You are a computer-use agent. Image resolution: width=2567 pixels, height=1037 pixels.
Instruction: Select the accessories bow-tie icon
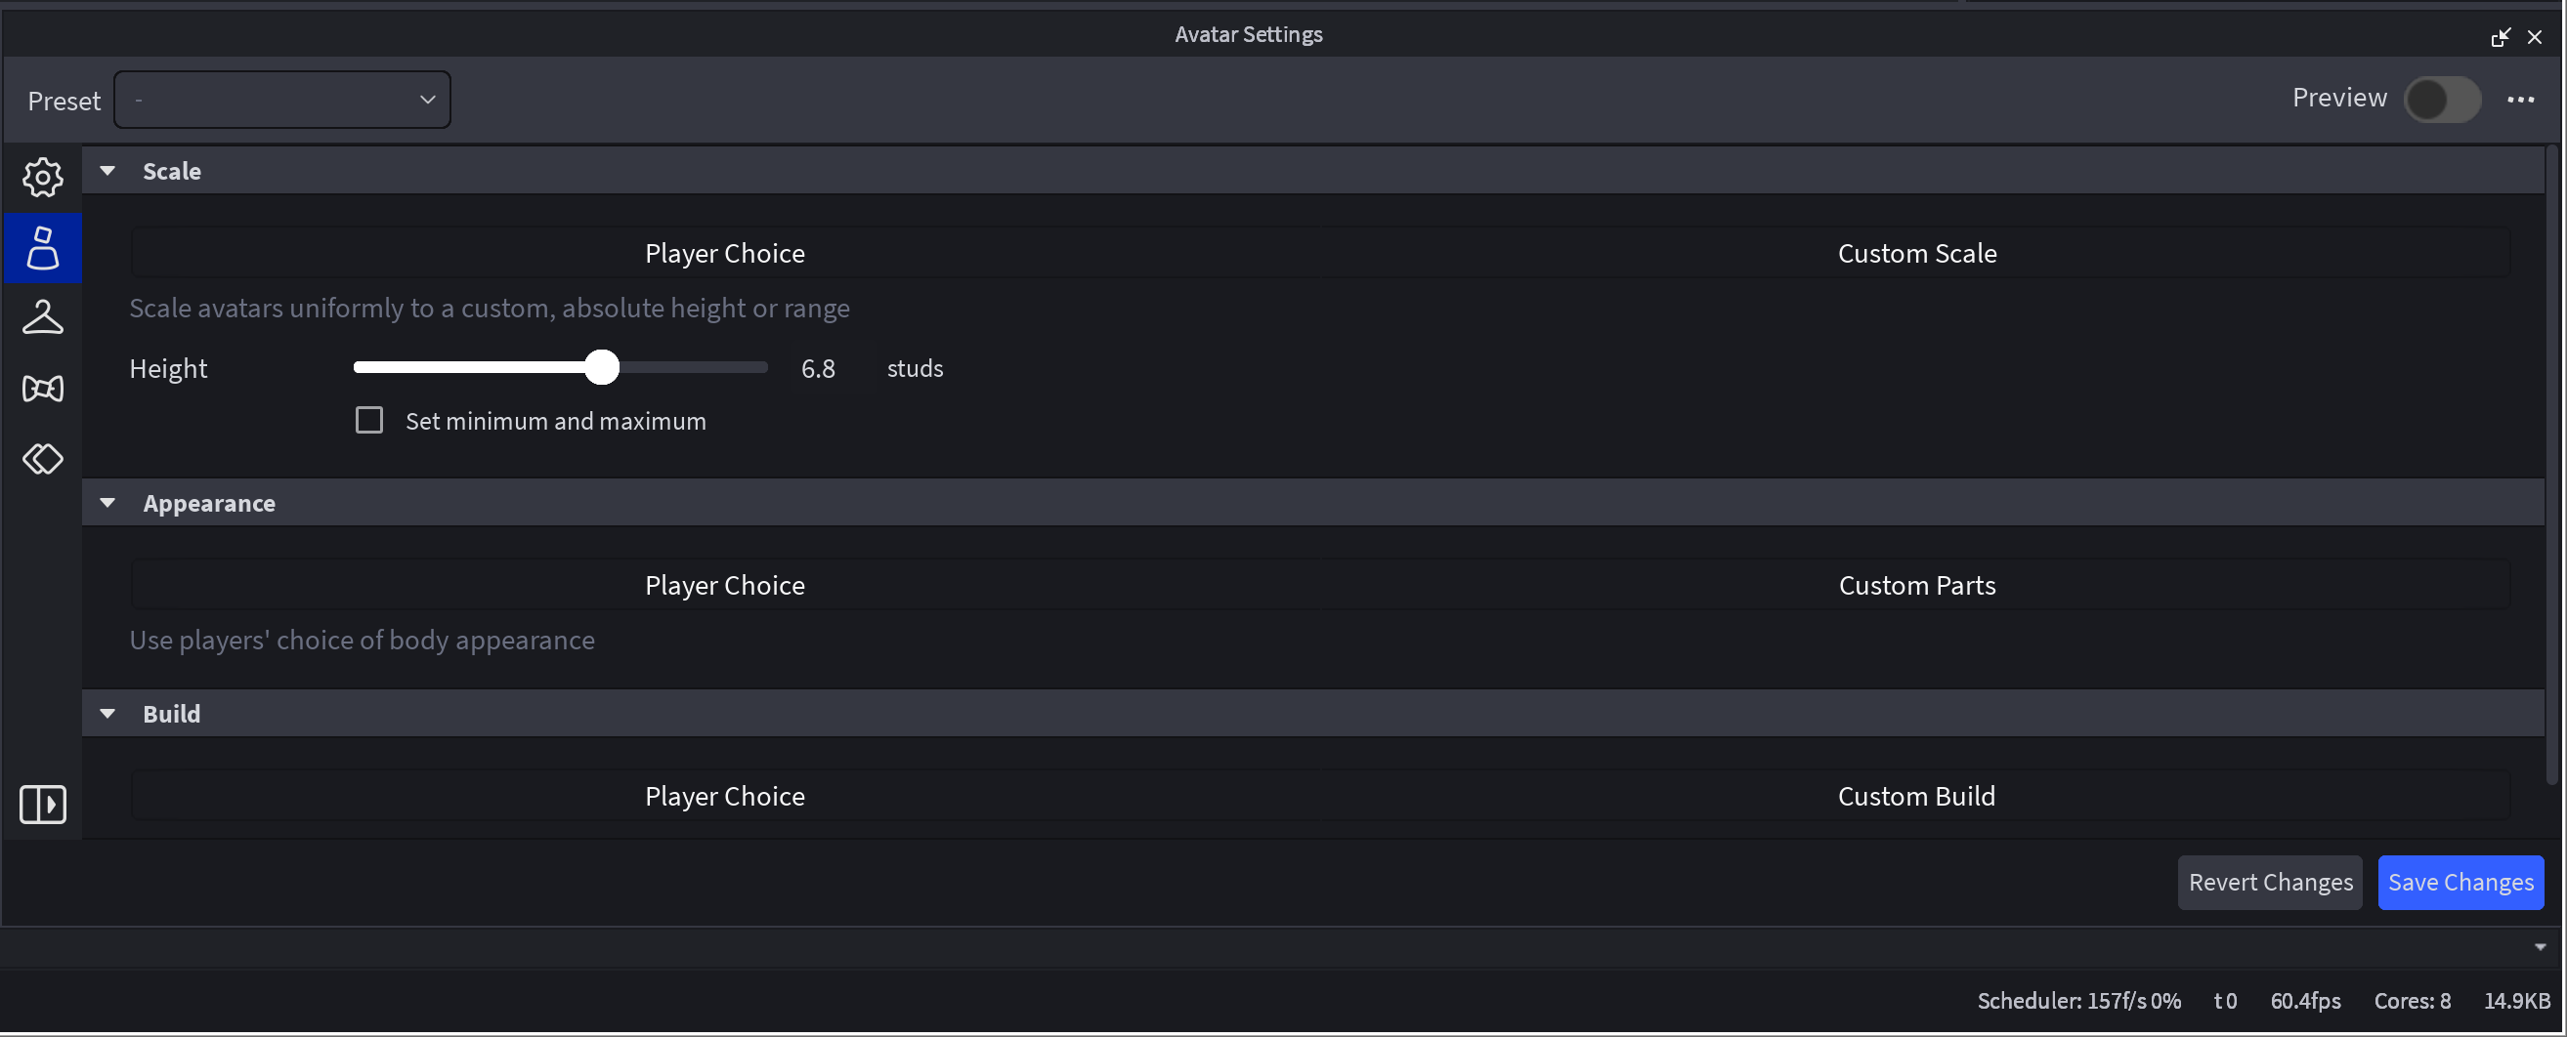pyautogui.click(x=42, y=389)
